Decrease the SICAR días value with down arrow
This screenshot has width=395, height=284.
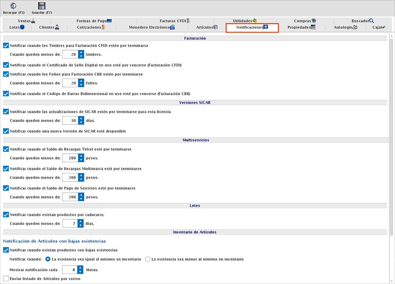[81, 123]
